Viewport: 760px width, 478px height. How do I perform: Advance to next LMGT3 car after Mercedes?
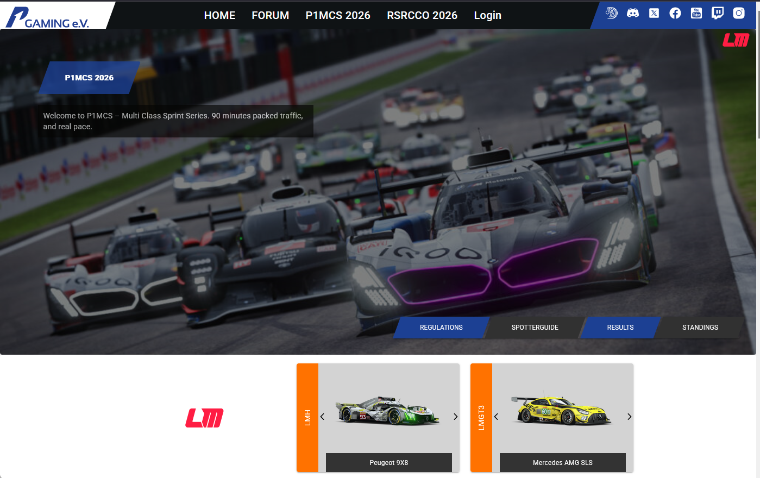pyautogui.click(x=629, y=417)
